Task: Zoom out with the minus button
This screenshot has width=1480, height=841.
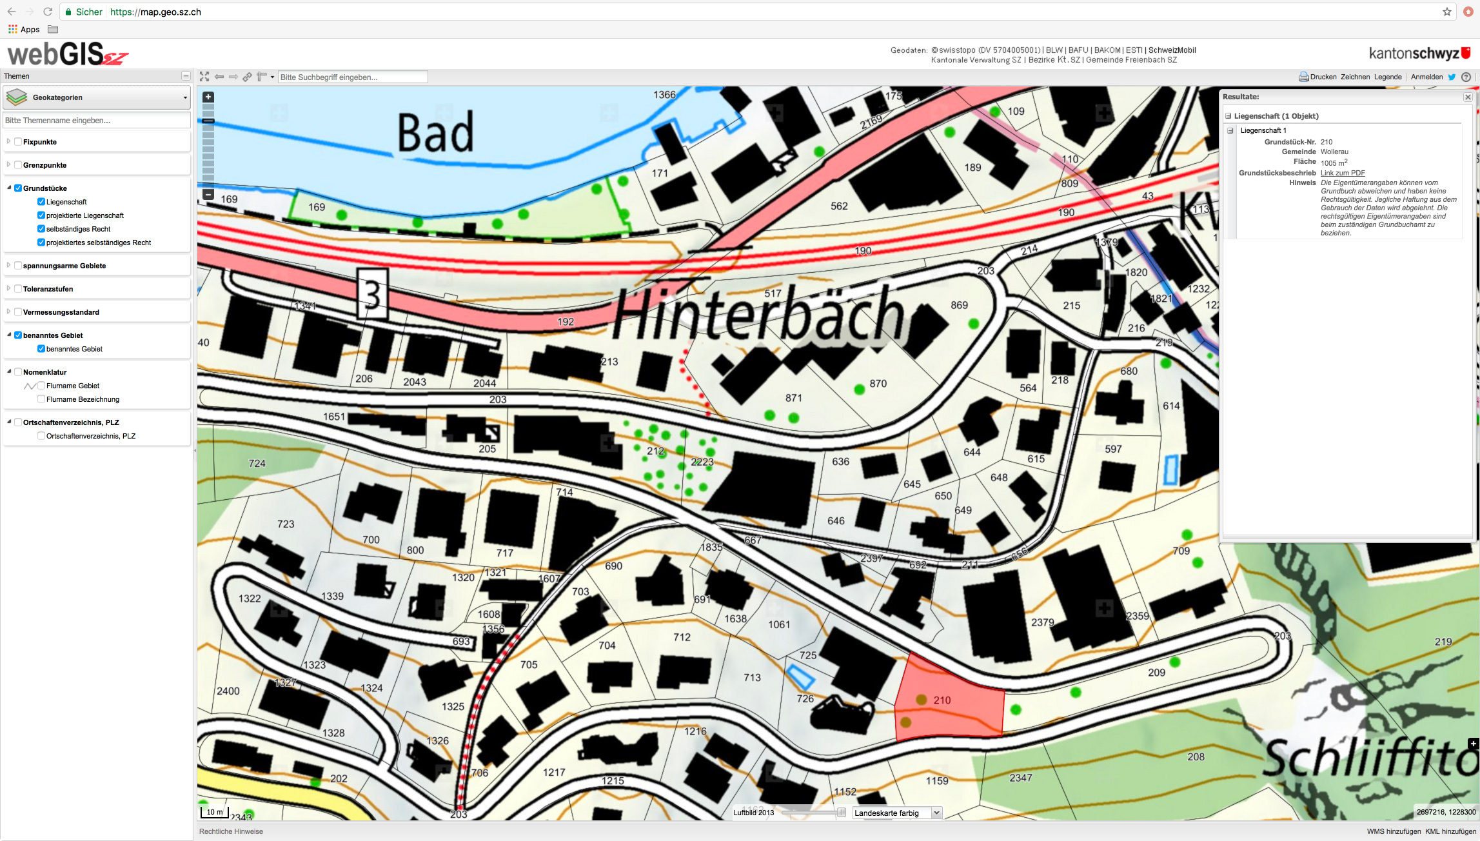Action: [208, 194]
